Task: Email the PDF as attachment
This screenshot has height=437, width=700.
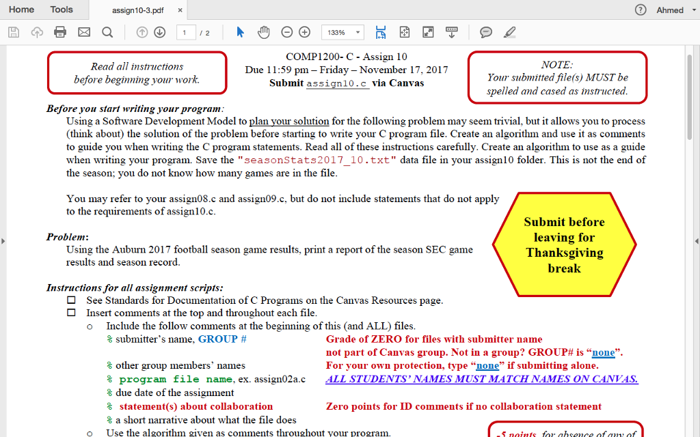Action: tap(83, 31)
